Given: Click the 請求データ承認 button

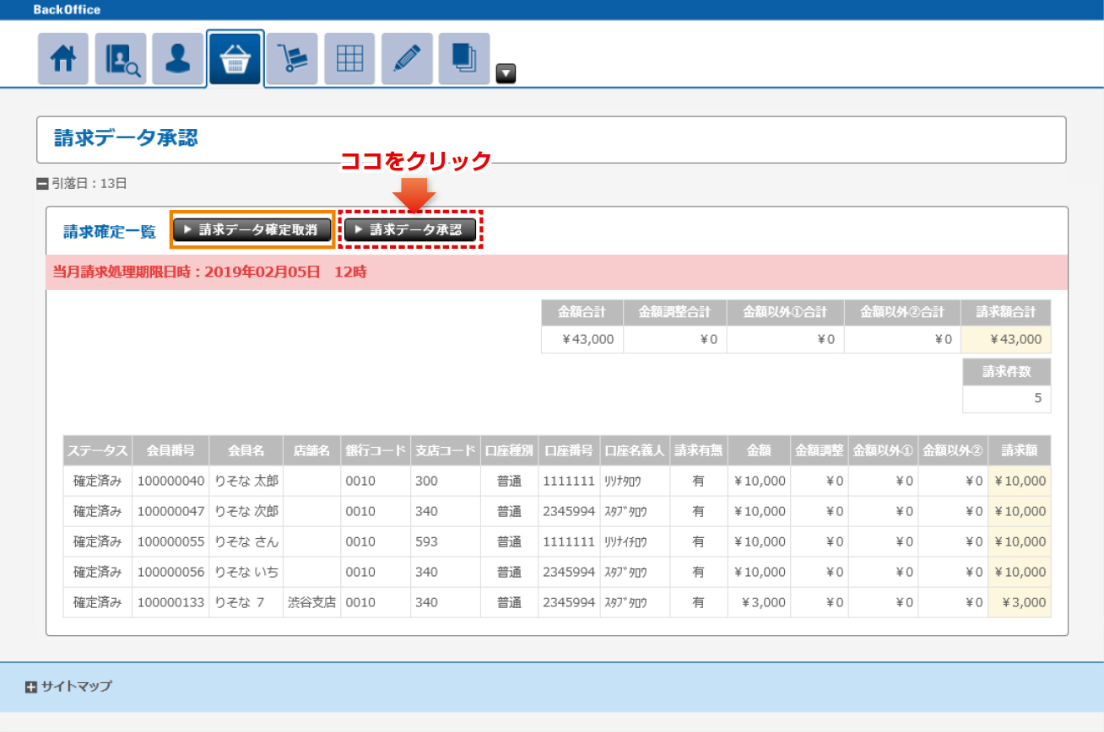Looking at the screenshot, I should point(410,229).
